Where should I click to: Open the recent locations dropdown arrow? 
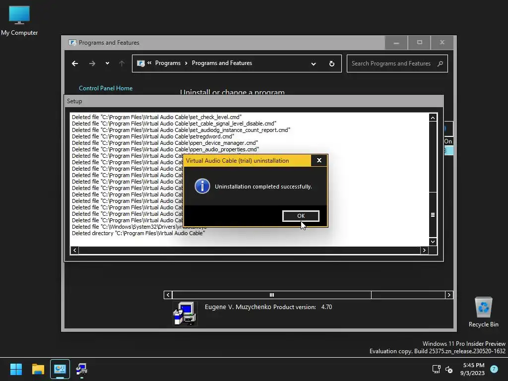pos(107,63)
